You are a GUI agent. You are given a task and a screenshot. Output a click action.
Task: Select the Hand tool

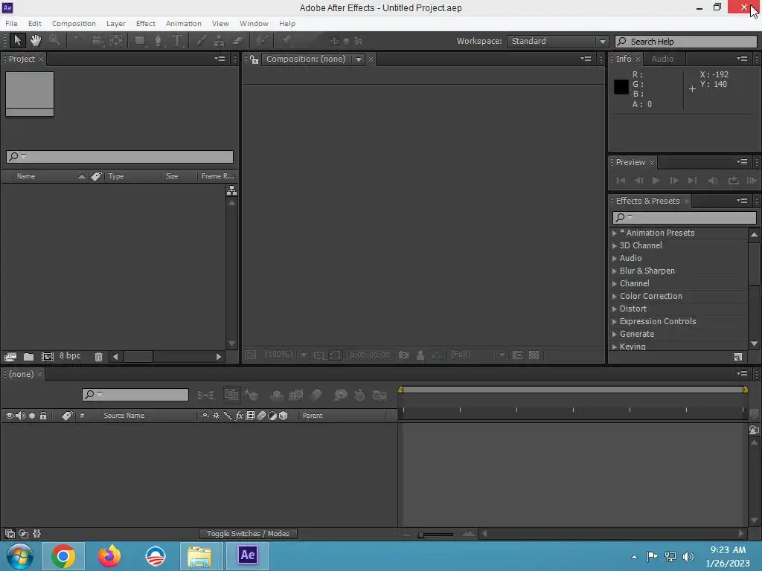(36, 41)
